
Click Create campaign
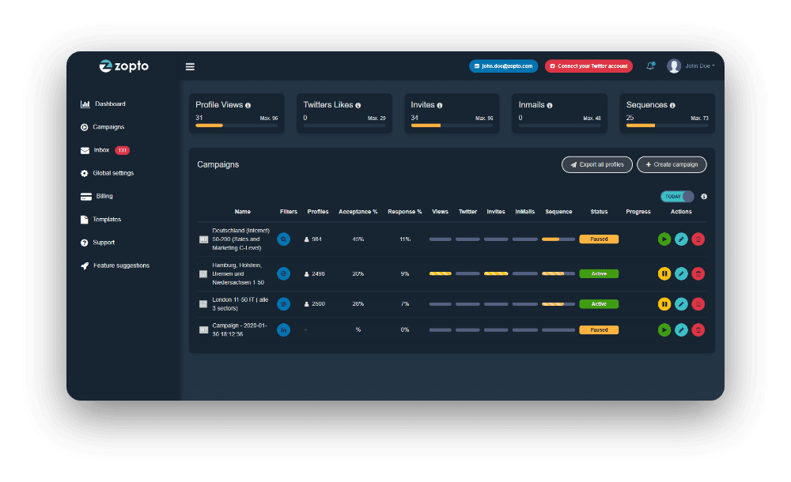point(672,164)
